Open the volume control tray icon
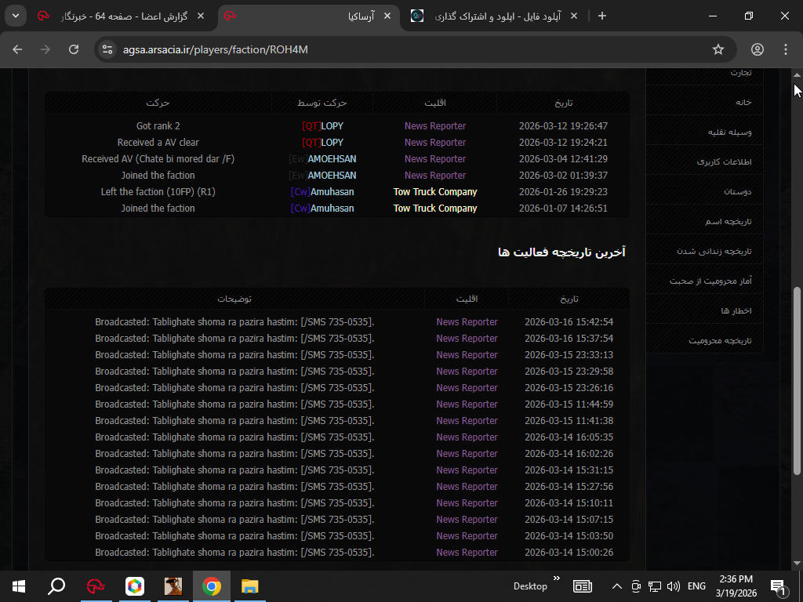 674,586
